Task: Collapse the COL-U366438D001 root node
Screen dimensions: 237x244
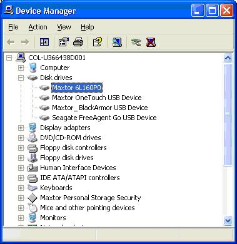Action: tap(9, 58)
